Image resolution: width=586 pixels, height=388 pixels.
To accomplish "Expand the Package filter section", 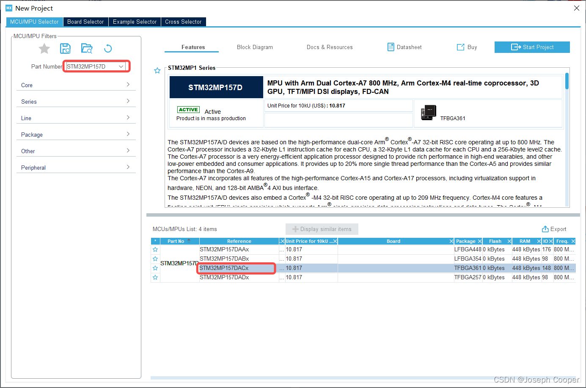I will 76,135.
